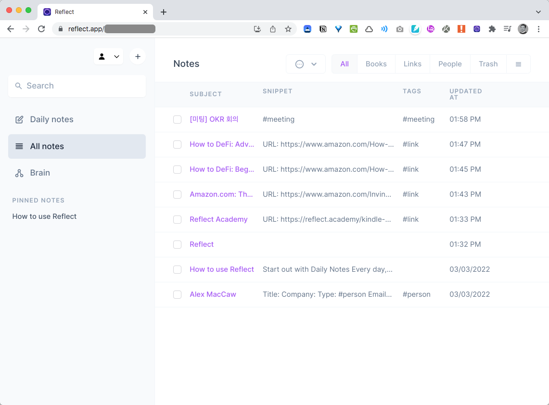The height and width of the screenshot is (405, 549).
Task: Click the lock site info icon
Action: point(61,29)
